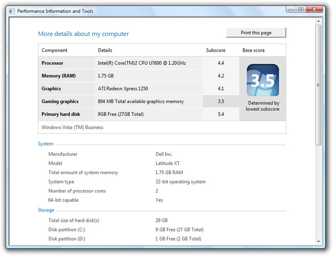Click 'Determined by lowest subscore' text

(x=263, y=106)
